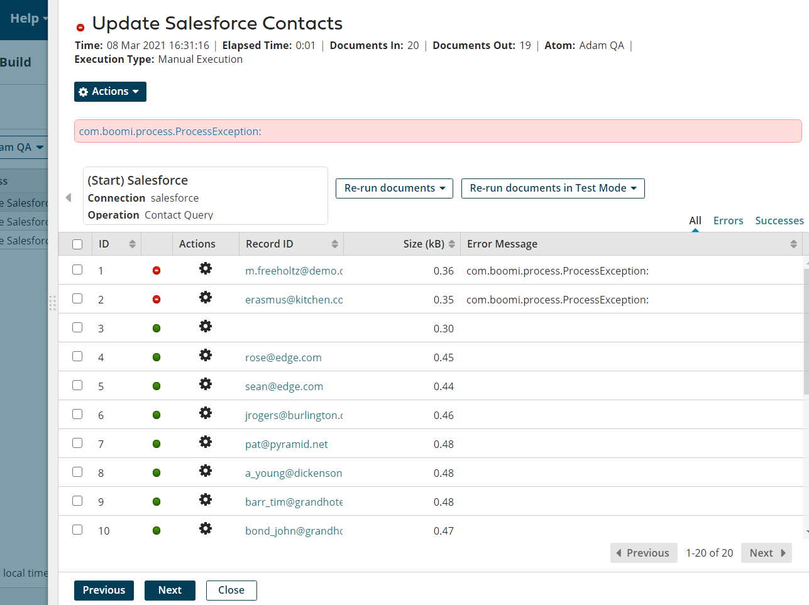809x605 pixels.
Task: Select the checkbox for document 2
Action: click(x=77, y=298)
